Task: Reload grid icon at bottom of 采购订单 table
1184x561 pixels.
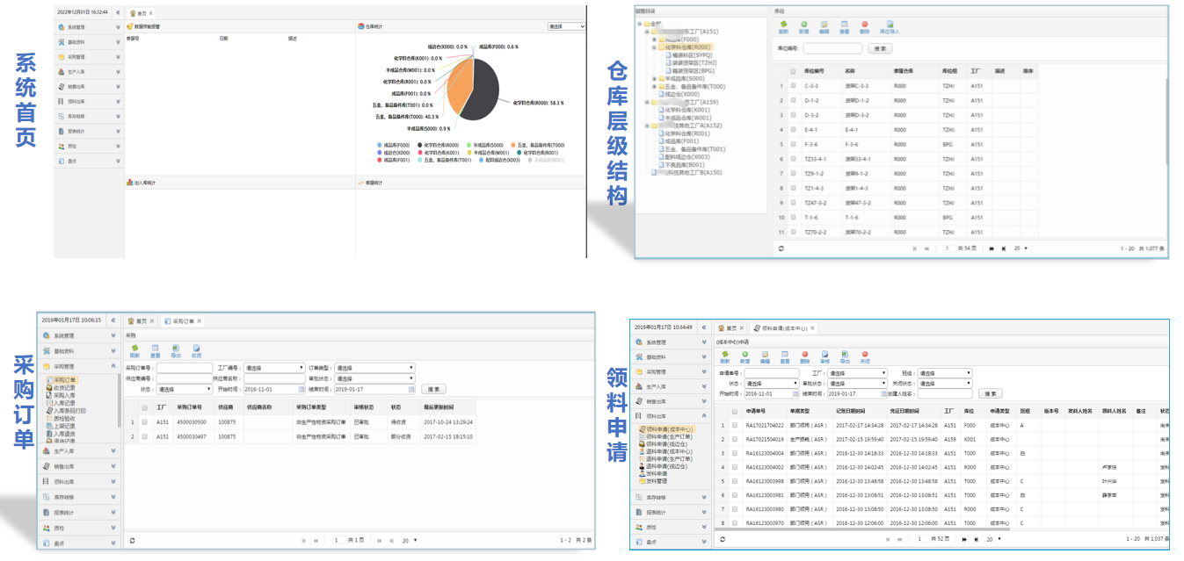Action: [132, 540]
